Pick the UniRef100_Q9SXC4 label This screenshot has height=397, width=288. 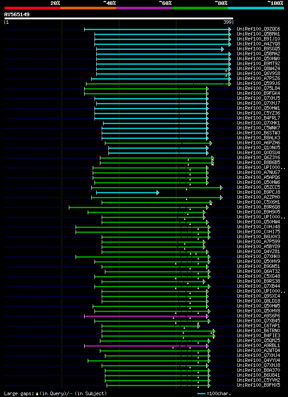[259, 296]
